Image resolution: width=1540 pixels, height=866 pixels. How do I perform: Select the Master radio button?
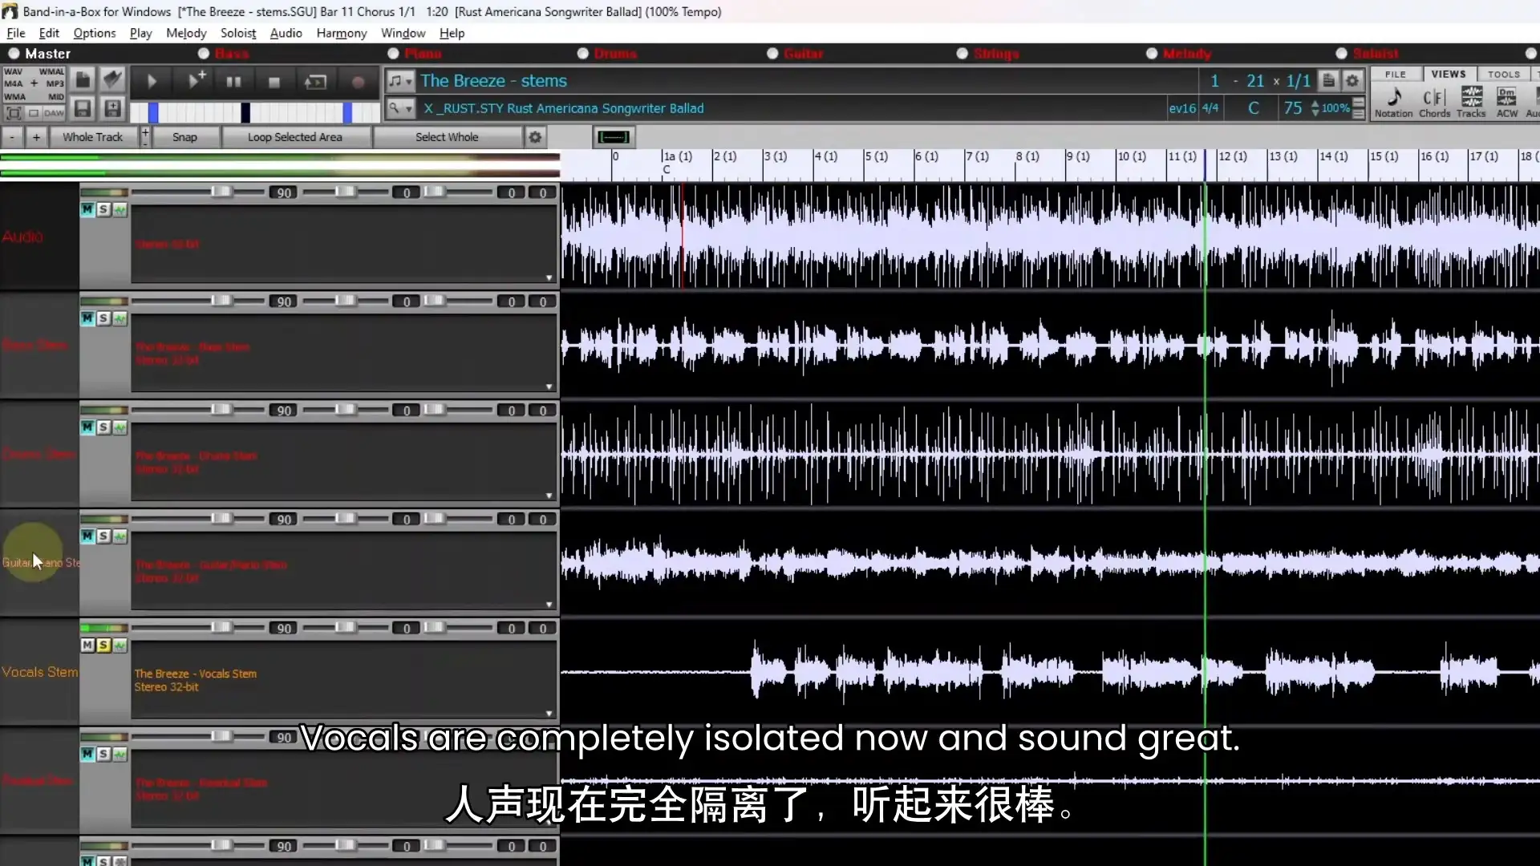(14, 53)
